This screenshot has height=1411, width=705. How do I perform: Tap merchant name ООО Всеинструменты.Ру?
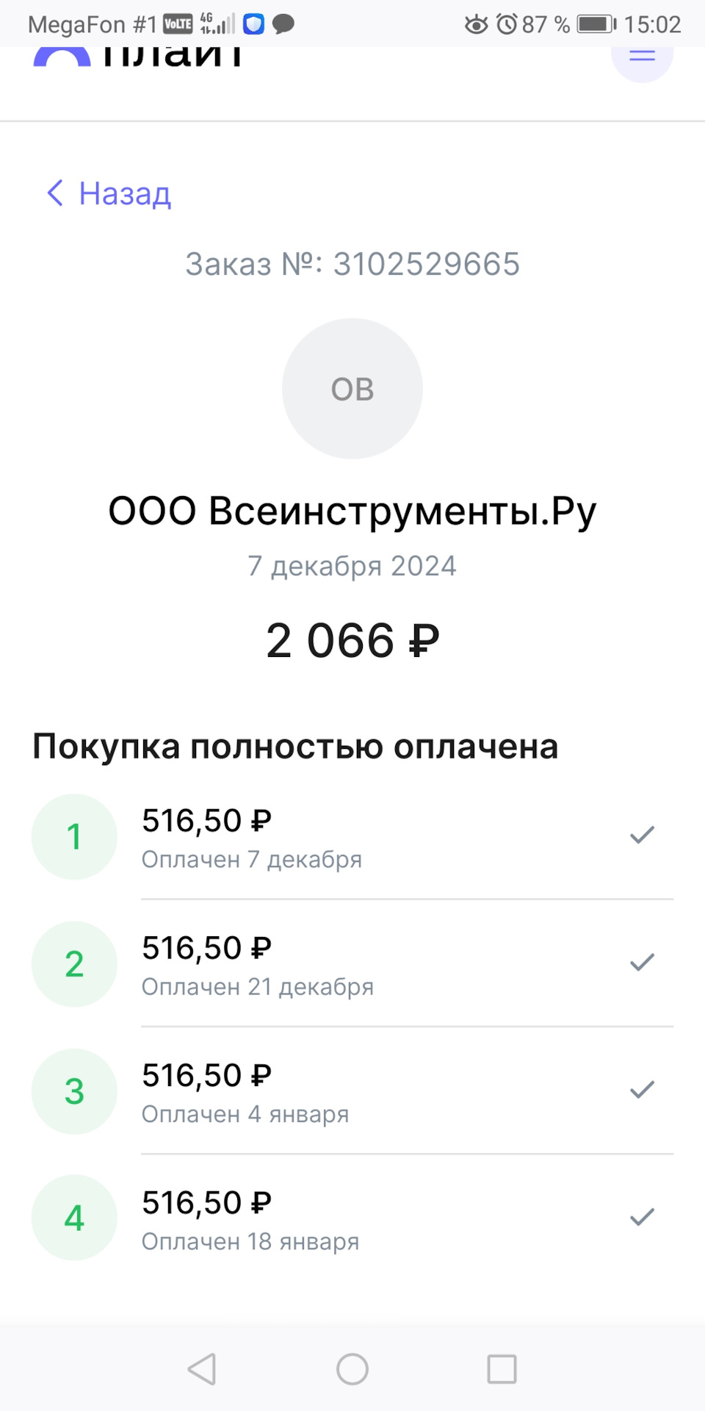point(352,511)
